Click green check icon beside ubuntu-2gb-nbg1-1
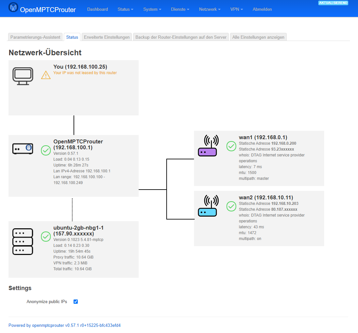 click(x=46, y=236)
